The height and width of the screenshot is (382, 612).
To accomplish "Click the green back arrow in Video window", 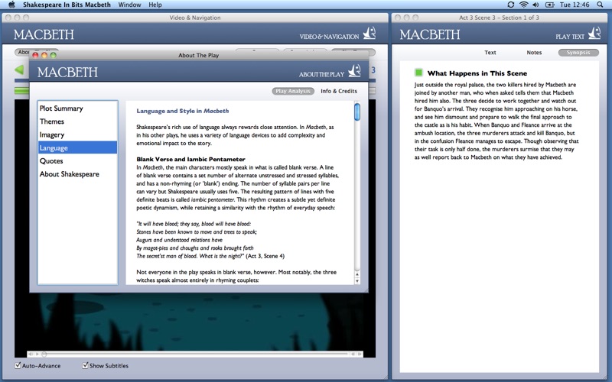I will [x=19, y=70].
